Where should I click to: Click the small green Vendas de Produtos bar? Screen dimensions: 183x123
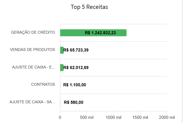pyautogui.click(x=62, y=50)
